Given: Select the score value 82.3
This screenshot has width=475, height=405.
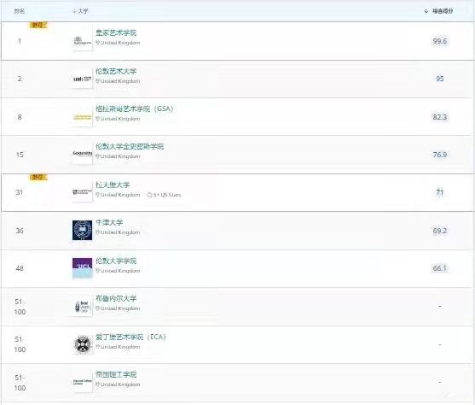Looking at the screenshot, I should tap(440, 117).
